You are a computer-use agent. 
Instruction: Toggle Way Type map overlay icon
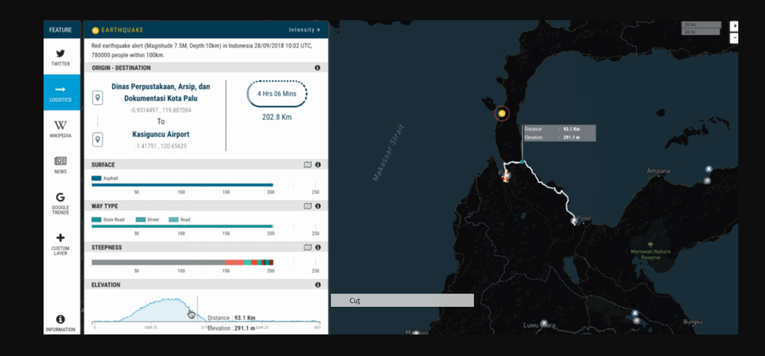tap(307, 206)
